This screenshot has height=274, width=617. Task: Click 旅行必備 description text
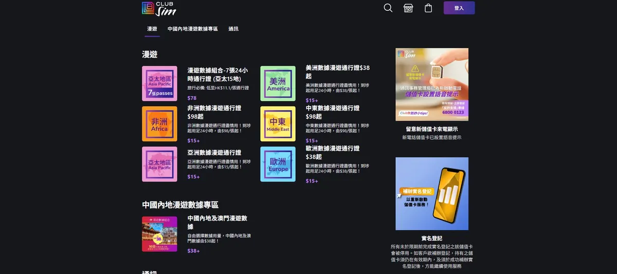(218, 88)
